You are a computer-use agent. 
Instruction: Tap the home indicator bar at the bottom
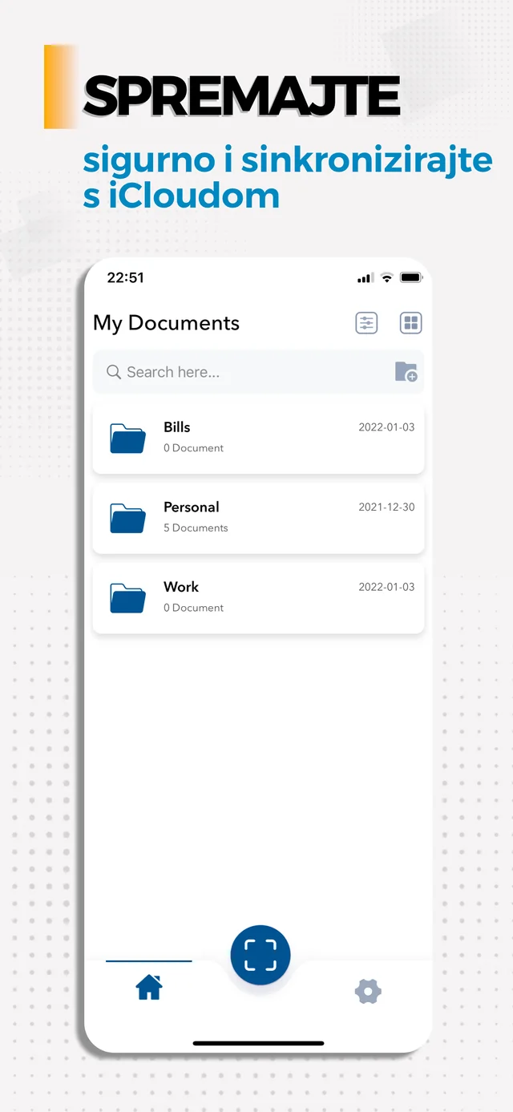click(x=258, y=1043)
